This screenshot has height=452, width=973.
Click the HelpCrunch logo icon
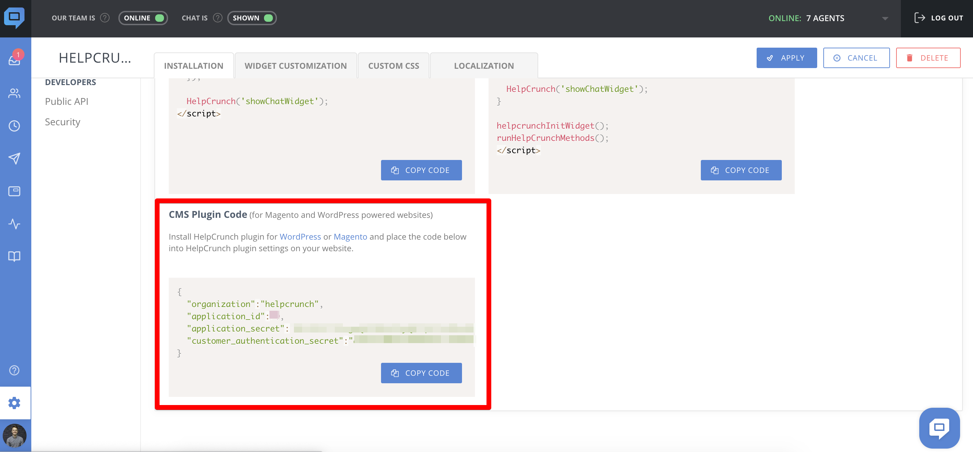point(14,18)
